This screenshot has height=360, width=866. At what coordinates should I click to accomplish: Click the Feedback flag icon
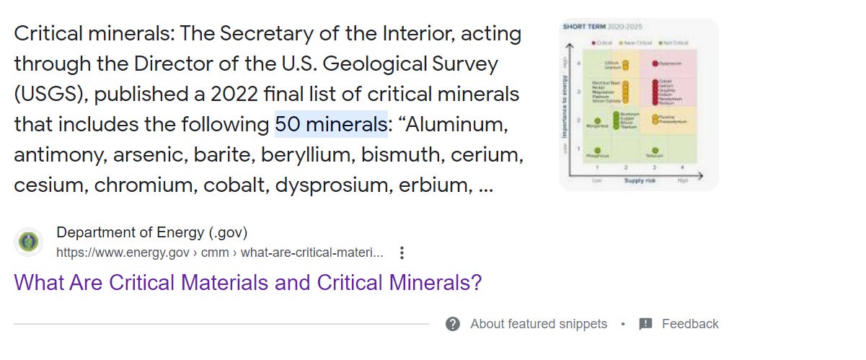pyautogui.click(x=645, y=324)
